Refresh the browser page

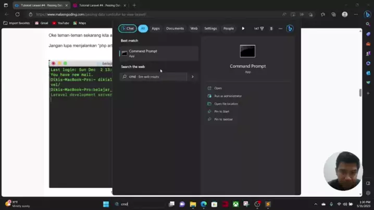point(17,15)
